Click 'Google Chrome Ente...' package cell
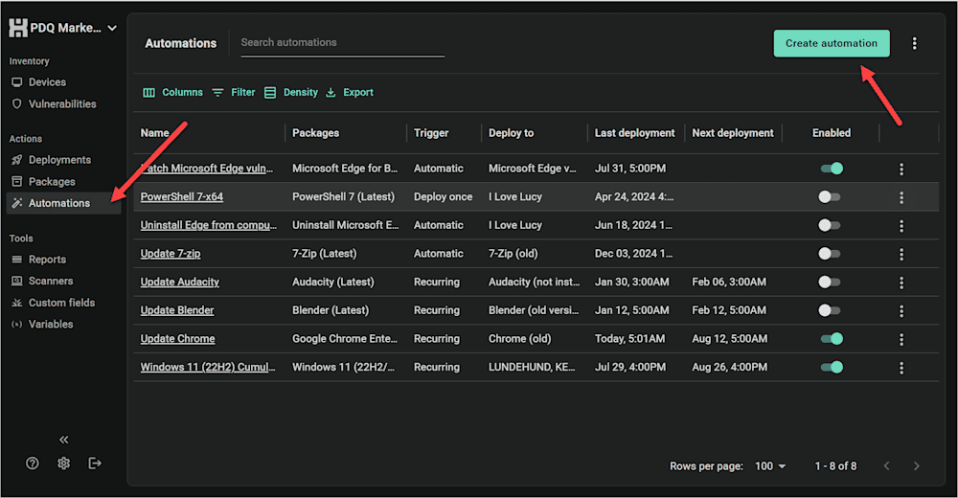The width and height of the screenshot is (958, 498). (345, 338)
